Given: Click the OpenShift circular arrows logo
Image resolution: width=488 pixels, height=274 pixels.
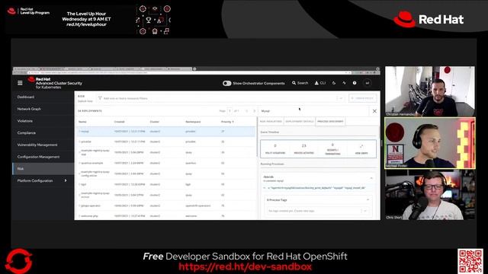Looking at the screenshot, I should tap(18, 260).
